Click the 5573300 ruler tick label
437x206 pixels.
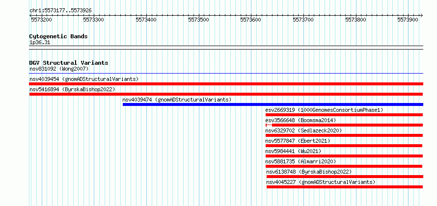pyautogui.click(x=94, y=20)
